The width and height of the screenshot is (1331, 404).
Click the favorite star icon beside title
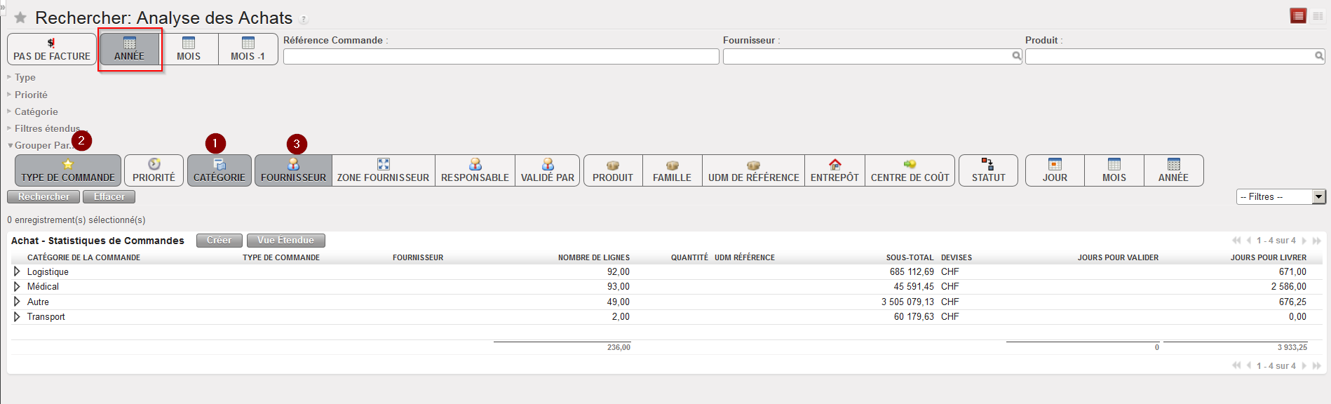click(x=20, y=18)
